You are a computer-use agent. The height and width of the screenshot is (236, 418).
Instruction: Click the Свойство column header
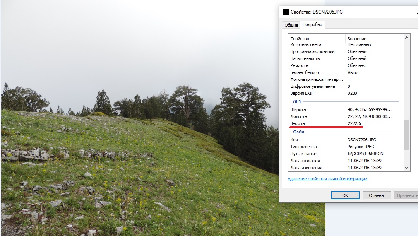(300, 39)
